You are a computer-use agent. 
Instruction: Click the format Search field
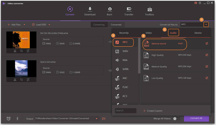pyautogui.click(x=126, y=111)
